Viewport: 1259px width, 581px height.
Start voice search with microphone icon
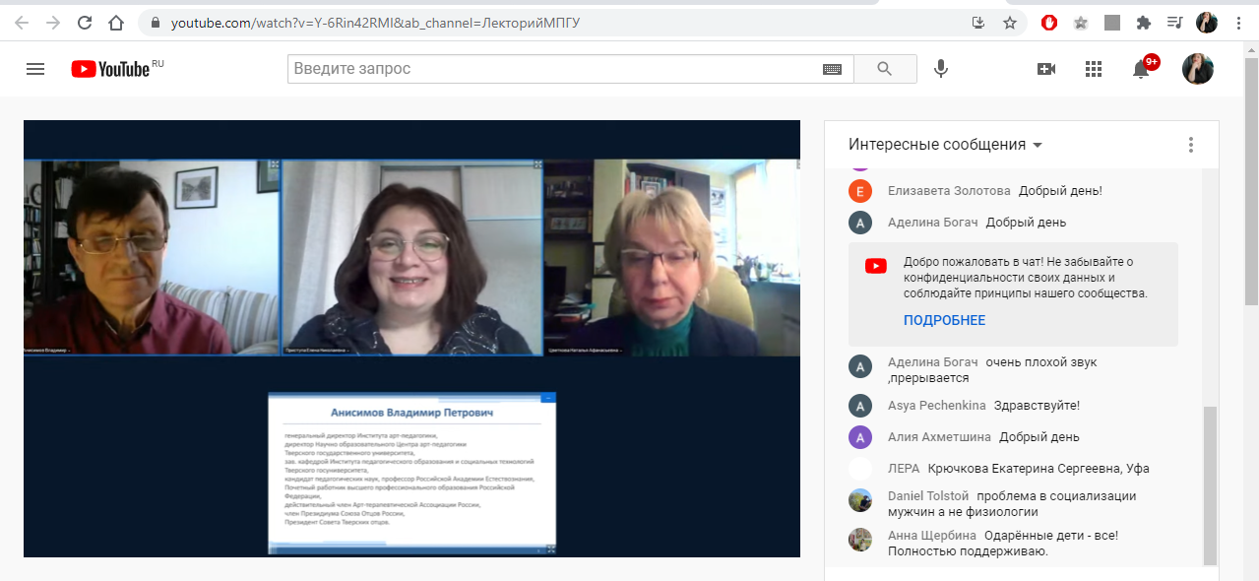(x=941, y=69)
